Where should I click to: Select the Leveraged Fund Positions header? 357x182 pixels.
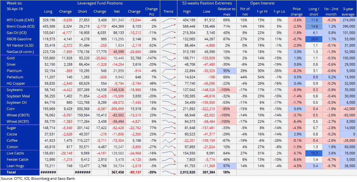point(100,3)
